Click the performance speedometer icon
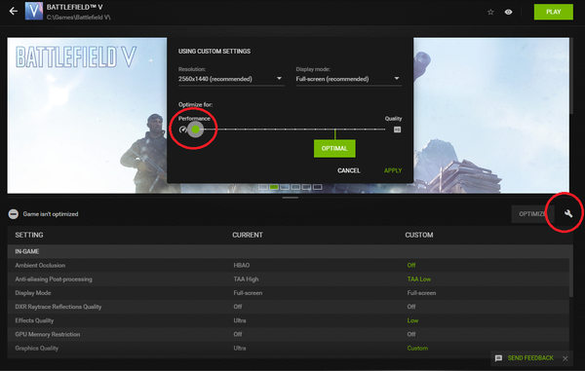This screenshot has height=371, width=585. tap(182, 130)
